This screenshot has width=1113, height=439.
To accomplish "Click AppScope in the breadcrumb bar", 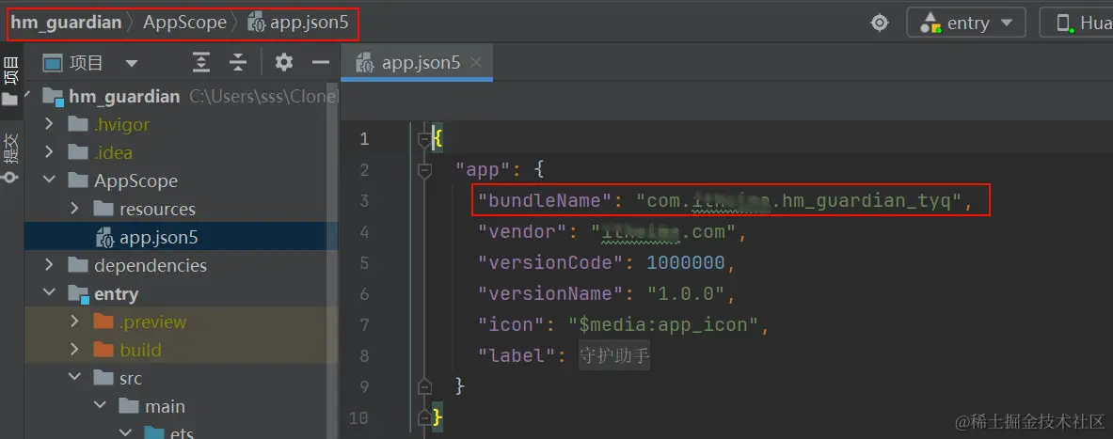I will 184,23.
